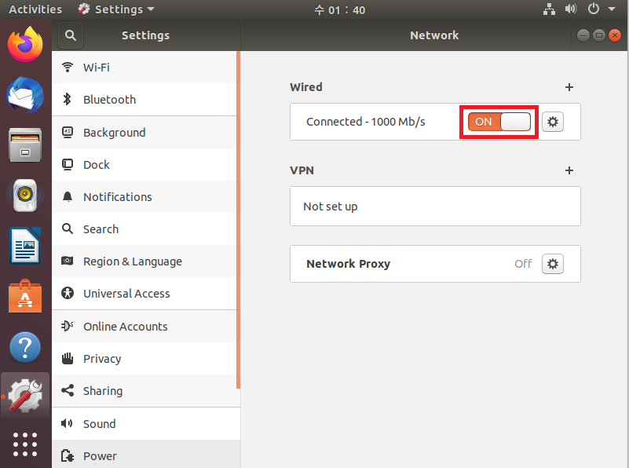The width and height of the screenshot is (629, 468).
Task: Click the volume icon in top bar
Action: pyautogui.click(x=571, y=9)
